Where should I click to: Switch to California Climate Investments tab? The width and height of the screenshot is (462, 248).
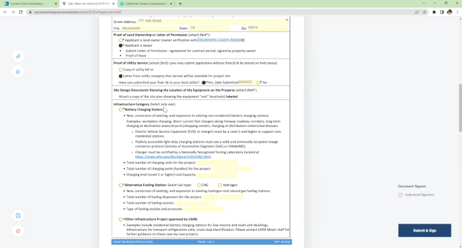click(144, 3)
